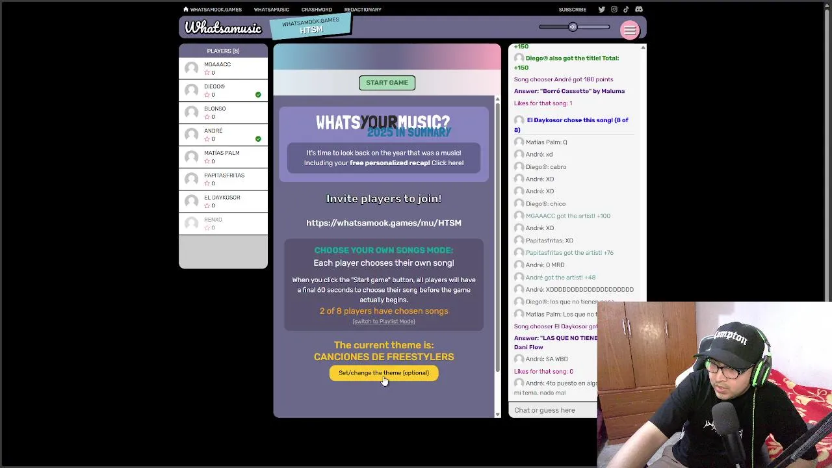Click PAPITASFRITAS avatar in players list
Screen dimensions: 832x468
click(x=192, y=179)
